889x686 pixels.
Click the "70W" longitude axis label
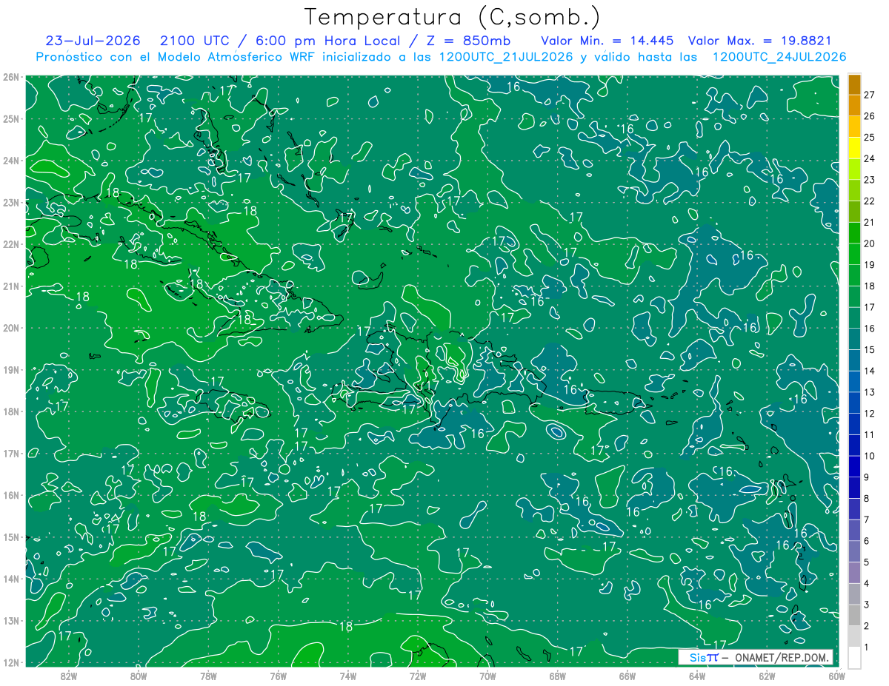pyautogui.click(x=487, y=675)
